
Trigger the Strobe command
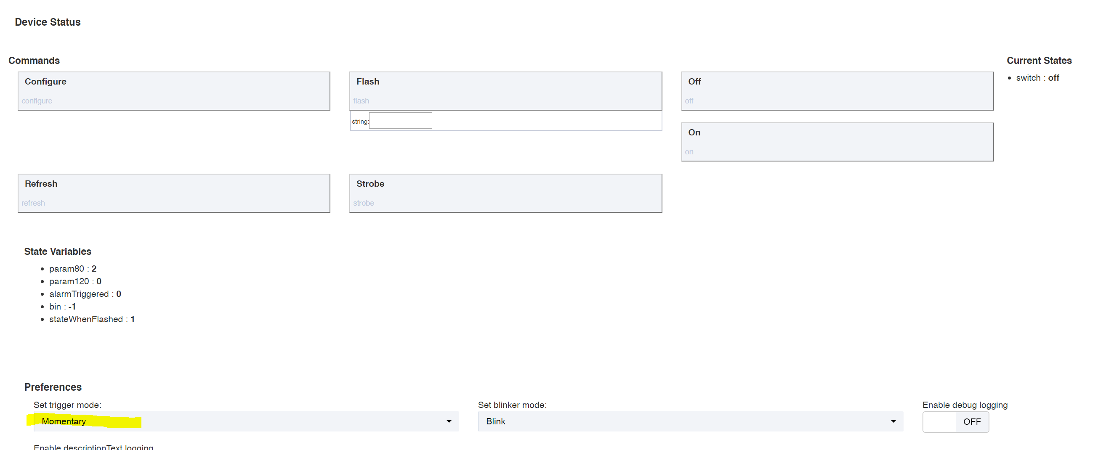(x=505, y=193)
